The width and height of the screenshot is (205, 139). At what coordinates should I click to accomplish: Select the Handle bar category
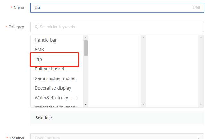coord(45,40)
